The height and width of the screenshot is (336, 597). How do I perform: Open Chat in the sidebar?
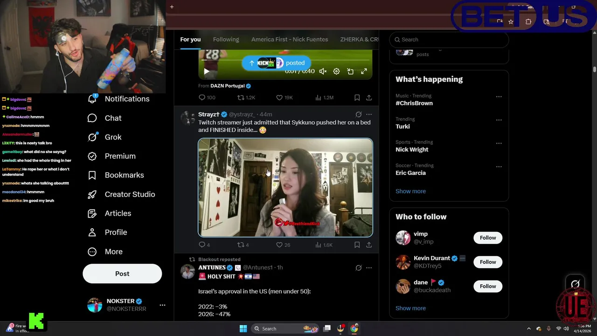coord(104,118)
